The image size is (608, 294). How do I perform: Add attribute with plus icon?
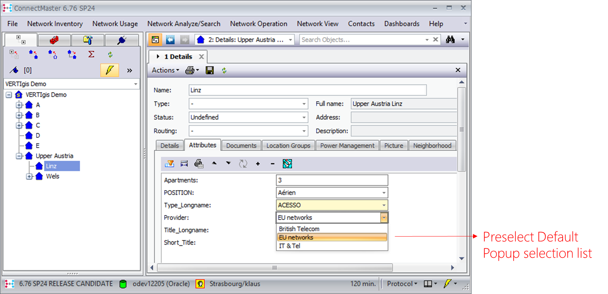tap(258, 164)
